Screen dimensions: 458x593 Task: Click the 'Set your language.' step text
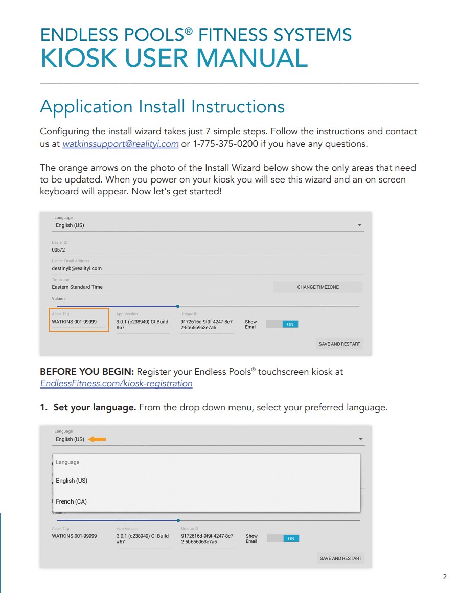point(95,408)
